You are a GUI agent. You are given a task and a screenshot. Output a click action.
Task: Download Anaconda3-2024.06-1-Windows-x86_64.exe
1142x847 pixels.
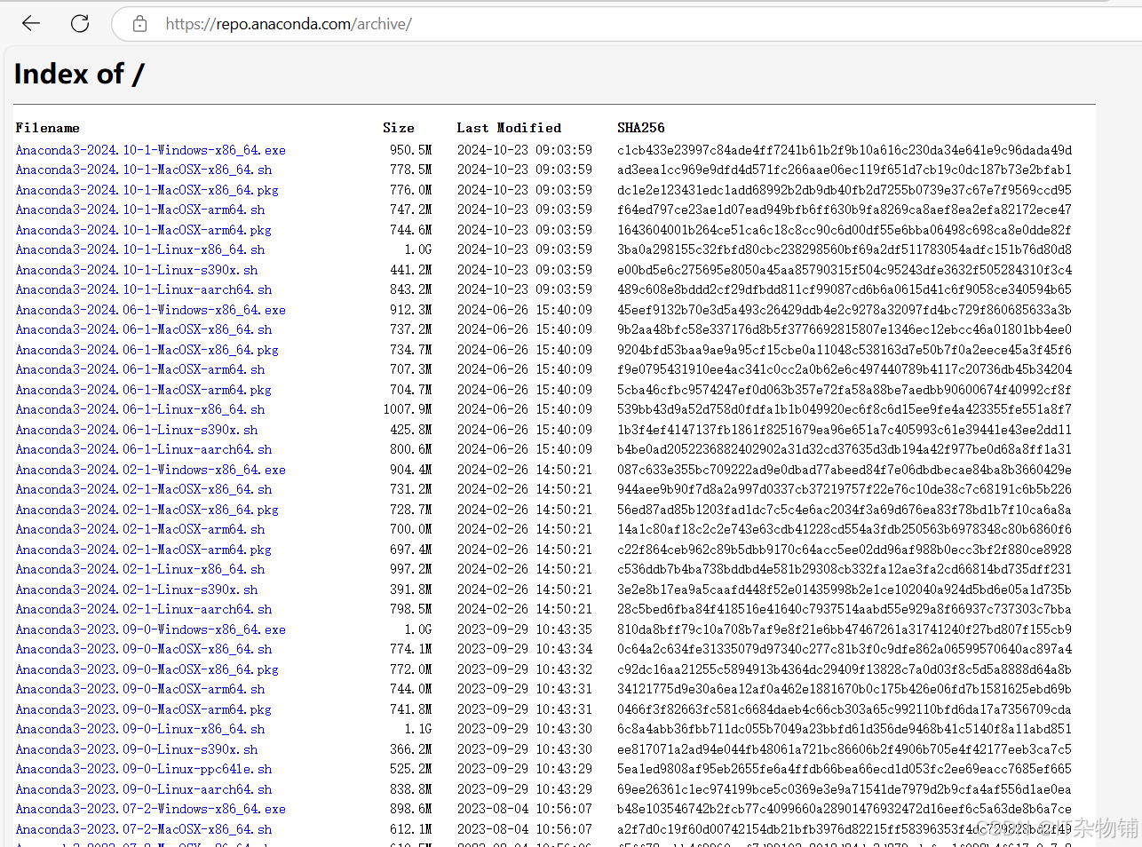pyautogui.click(x=150, y=310)
